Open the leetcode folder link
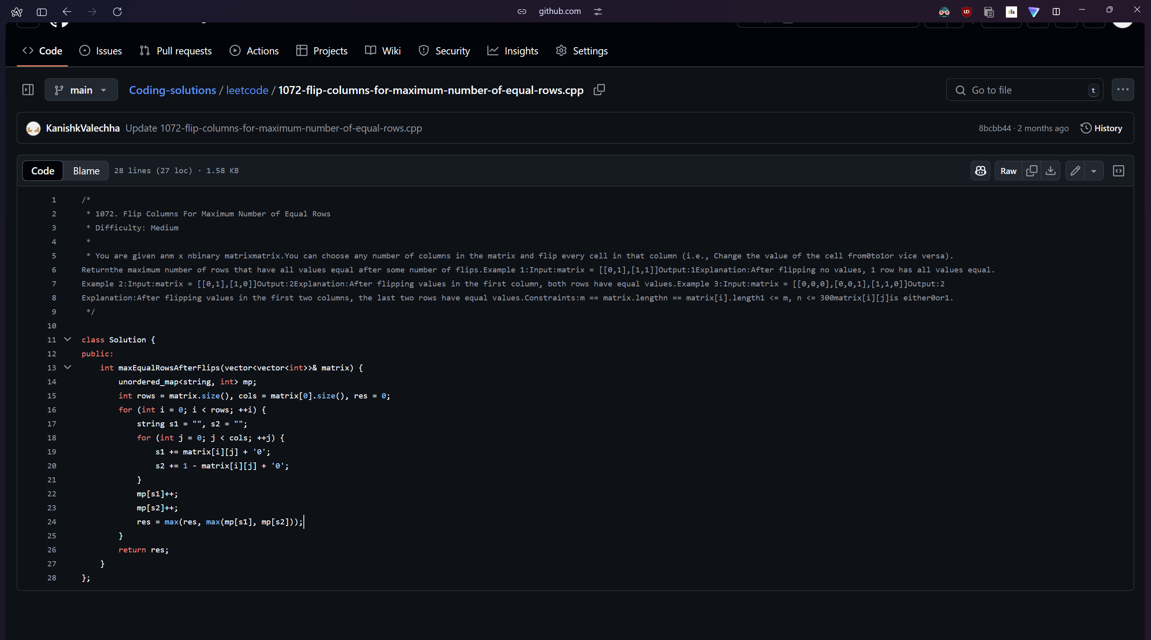1151x640 pixels. (x=247, y=90)
